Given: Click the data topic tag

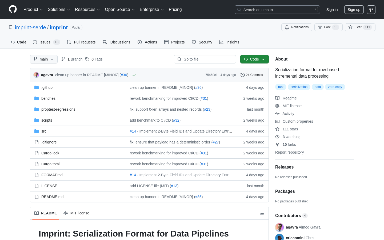Looking at the screenshot, I should click(318, 87).
